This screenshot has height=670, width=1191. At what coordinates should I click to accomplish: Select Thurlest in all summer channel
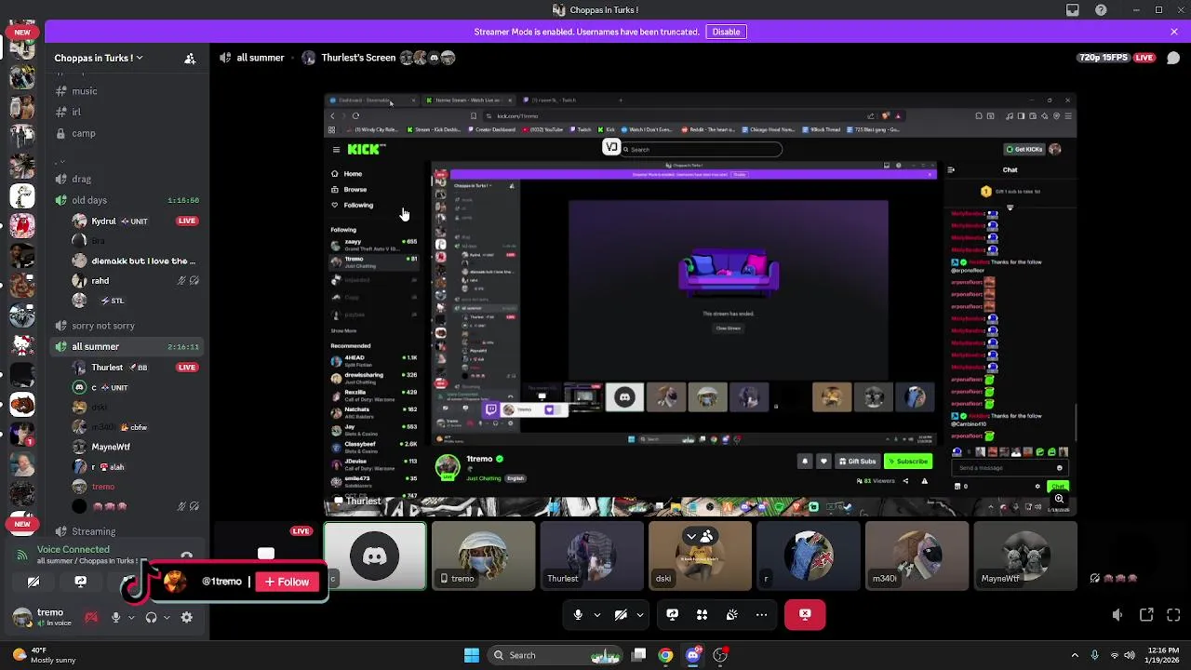tap(136, 368)
